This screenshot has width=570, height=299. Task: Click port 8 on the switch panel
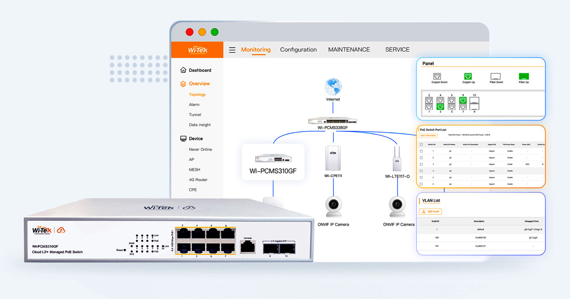coord(463,100)
